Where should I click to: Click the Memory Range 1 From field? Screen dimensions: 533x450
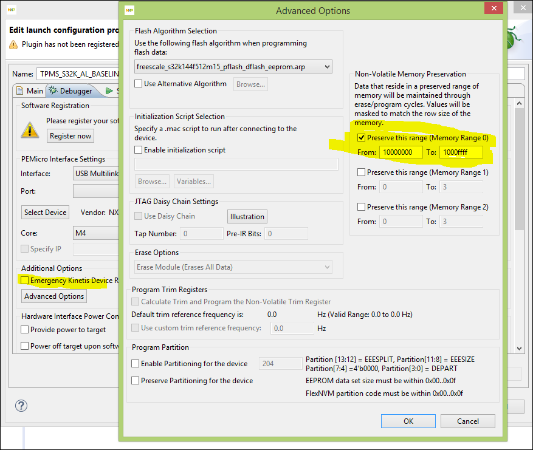(x=401, y=187)
